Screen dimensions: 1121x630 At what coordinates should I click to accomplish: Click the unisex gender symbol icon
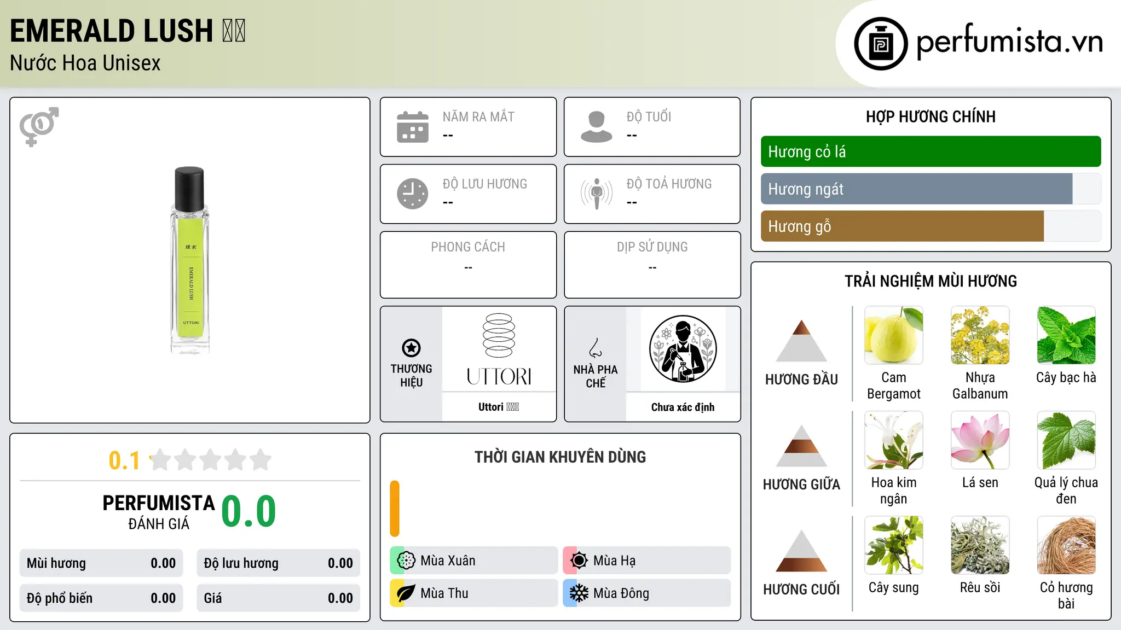coord(39,126)
